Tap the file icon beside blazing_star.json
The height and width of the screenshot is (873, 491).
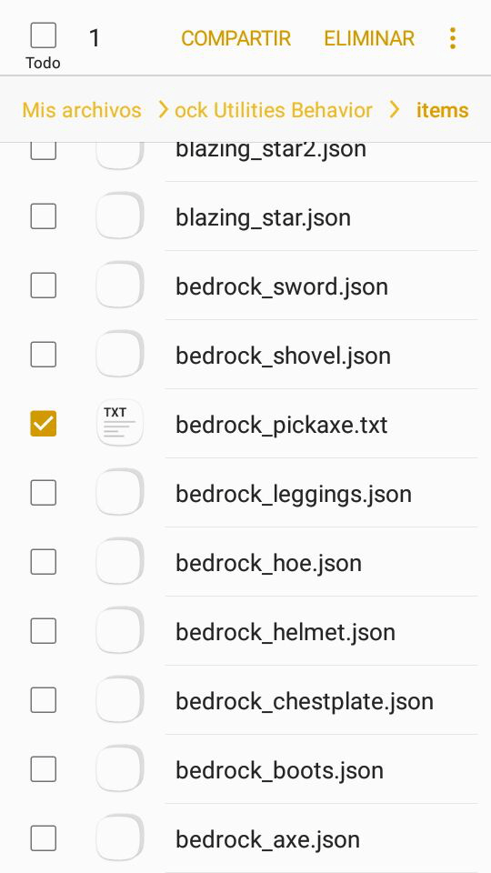pos(120,216)
